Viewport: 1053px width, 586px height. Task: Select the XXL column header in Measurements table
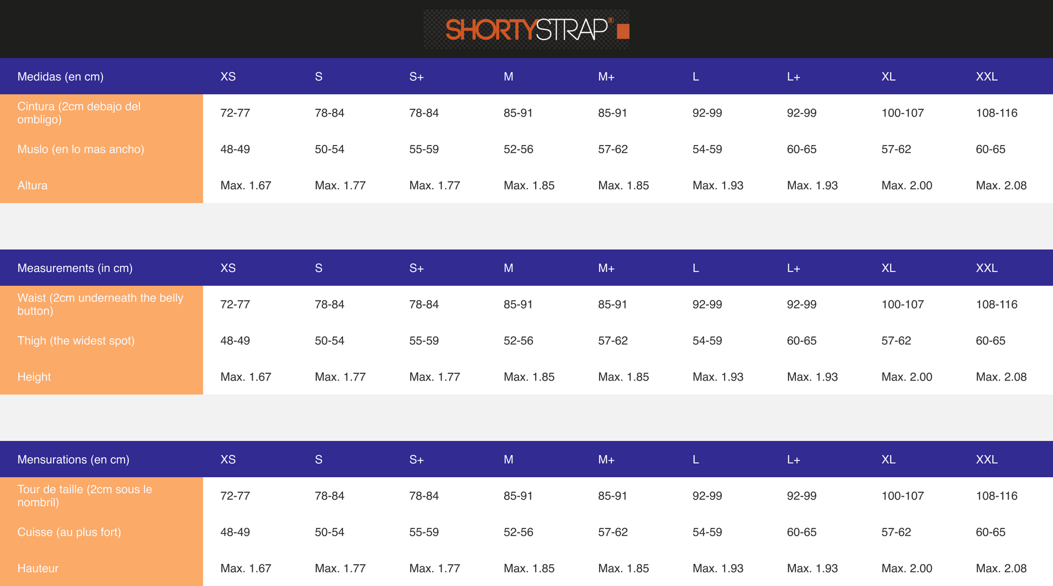pyautogui.click(x=986, y=268)
